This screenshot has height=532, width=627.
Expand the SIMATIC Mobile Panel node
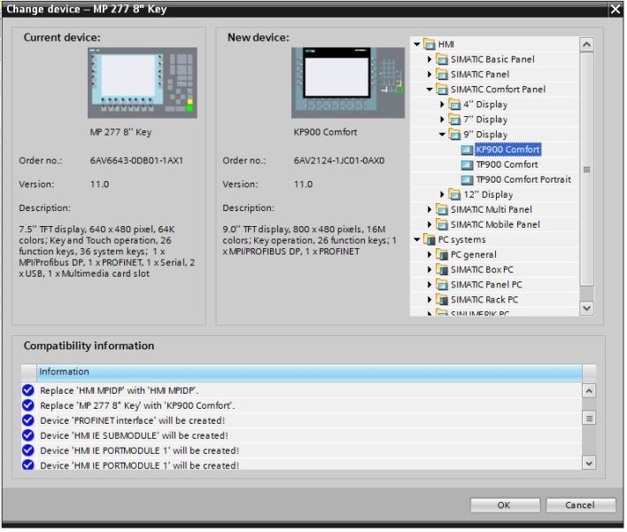pos(430,225)
